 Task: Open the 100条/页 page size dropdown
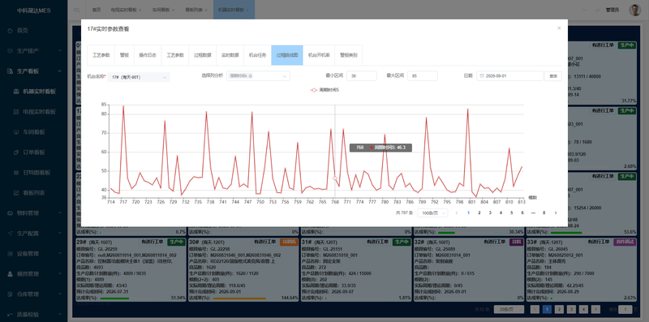click(x=432, y=213)
